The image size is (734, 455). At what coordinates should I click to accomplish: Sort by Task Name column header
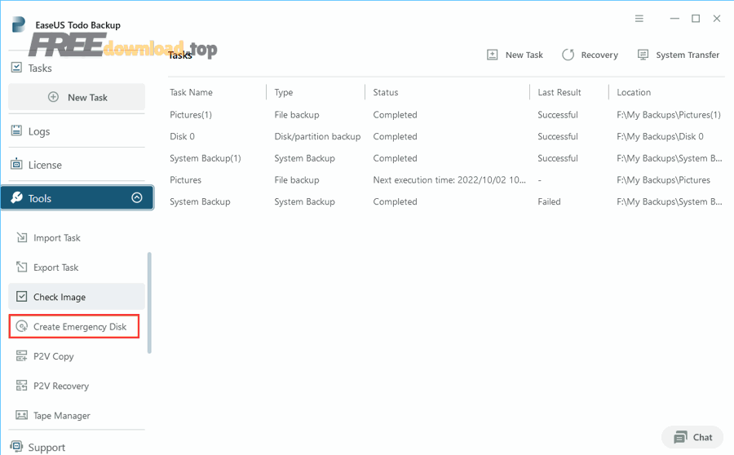click(191, 92)
